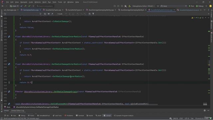Toggle Match Case (Cc) in find bar
This screenshot has width=213, height=120.
[45, 14]
